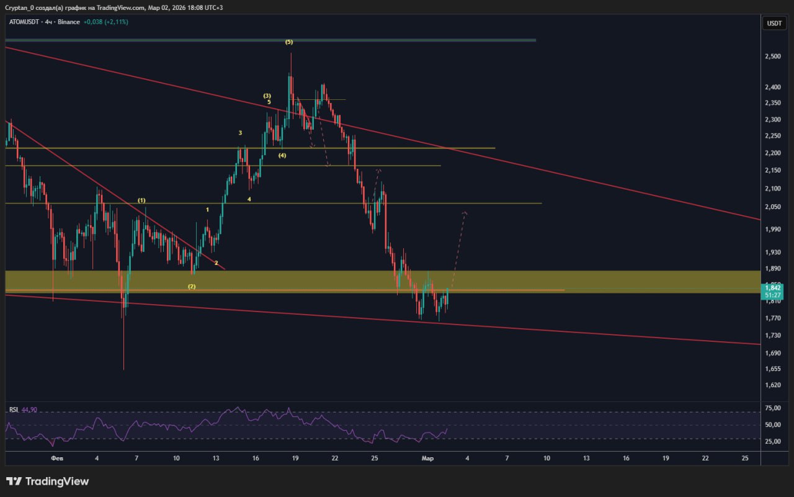Screen dimensions: 794x497
Task: Open the USDT currency selector
Action: click(x=774, y=23)
